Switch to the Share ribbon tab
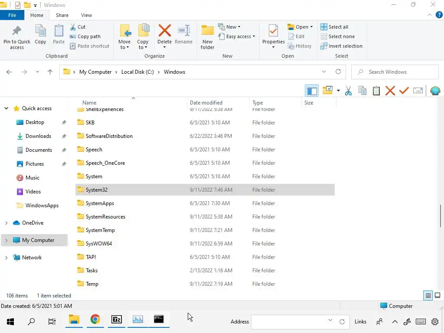The height and width of the screenshot is (333, 444). pos(62,15)
